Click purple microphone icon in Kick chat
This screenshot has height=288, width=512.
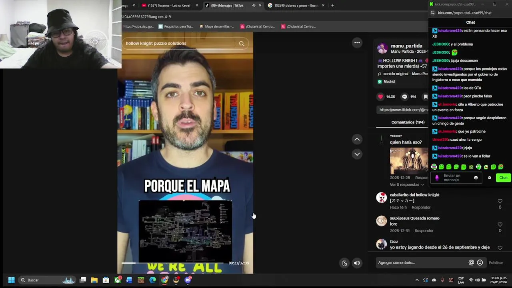pyautogui.click(x=436, y=178)
